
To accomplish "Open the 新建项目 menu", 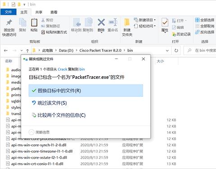I will 145,20.
